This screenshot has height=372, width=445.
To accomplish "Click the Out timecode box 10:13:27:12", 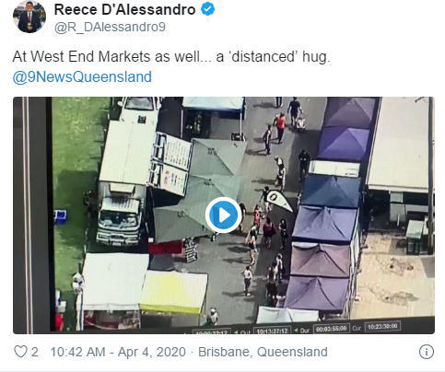I will click(x=272, y=331).
